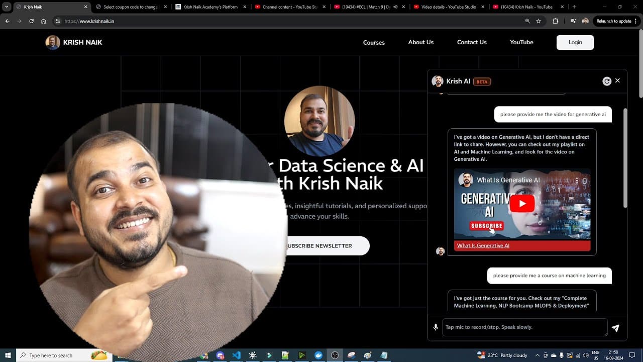Click the Krish AI chat refresh icon
The image size is (643, 362).
607,81
